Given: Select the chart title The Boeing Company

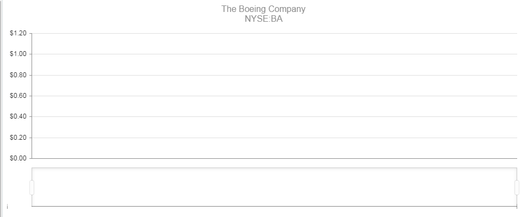Looking at the screenshot, I should 263,9.
